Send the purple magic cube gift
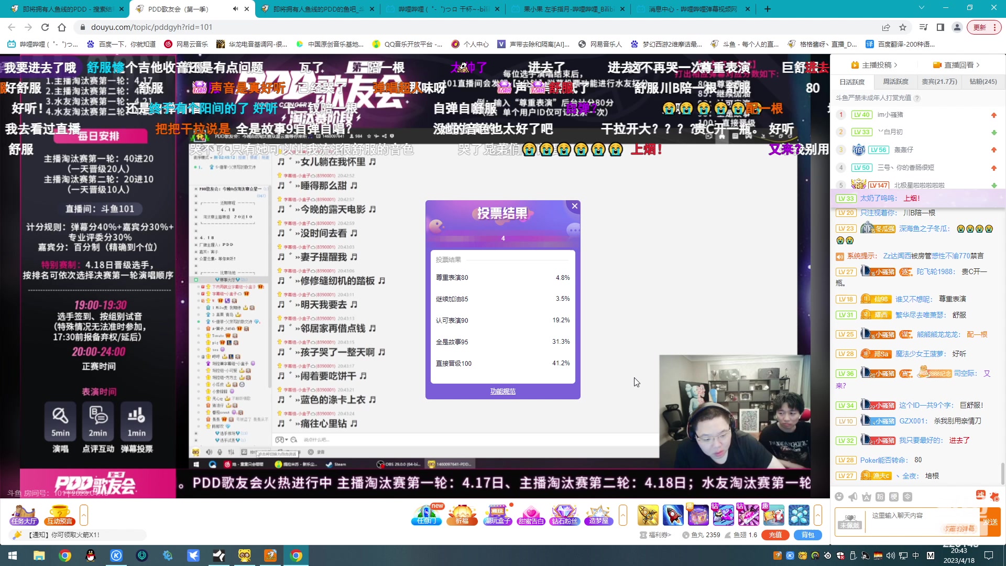This screenshot has width=1006, height=566. pyautogui.click(x=698, y=515)
